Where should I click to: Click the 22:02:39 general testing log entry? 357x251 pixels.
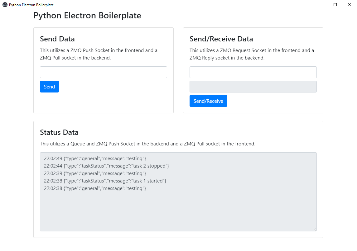95,173
